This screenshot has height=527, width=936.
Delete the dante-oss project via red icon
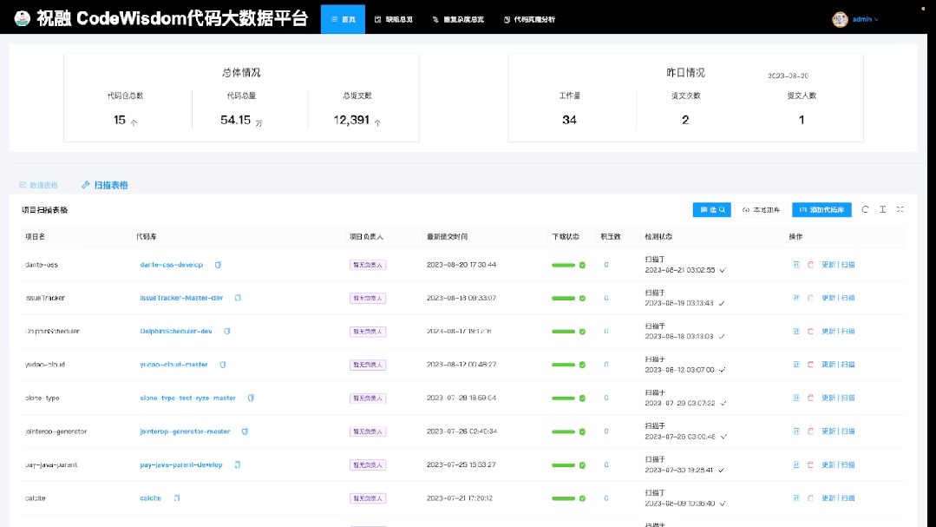click(x=810, y=265)
